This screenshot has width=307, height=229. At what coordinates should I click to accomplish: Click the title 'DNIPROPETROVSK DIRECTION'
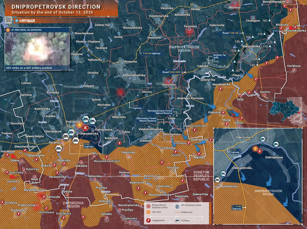pos(56,7)
